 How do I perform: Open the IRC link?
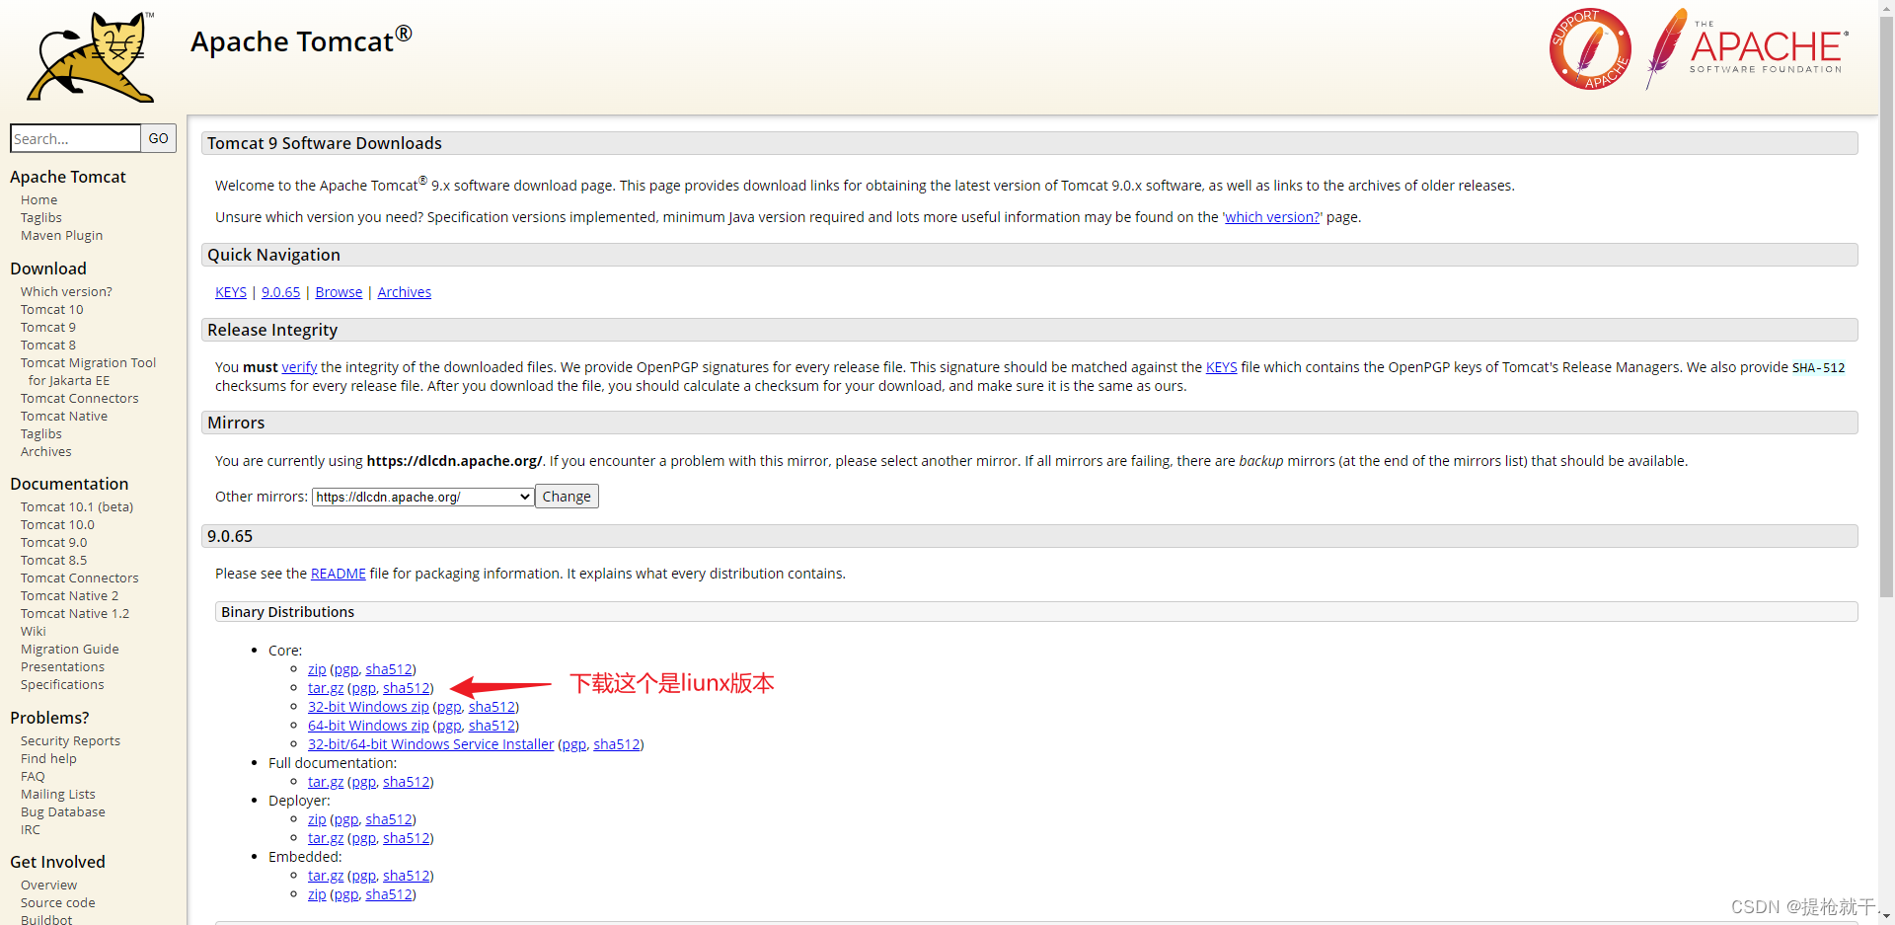(31, 830)
